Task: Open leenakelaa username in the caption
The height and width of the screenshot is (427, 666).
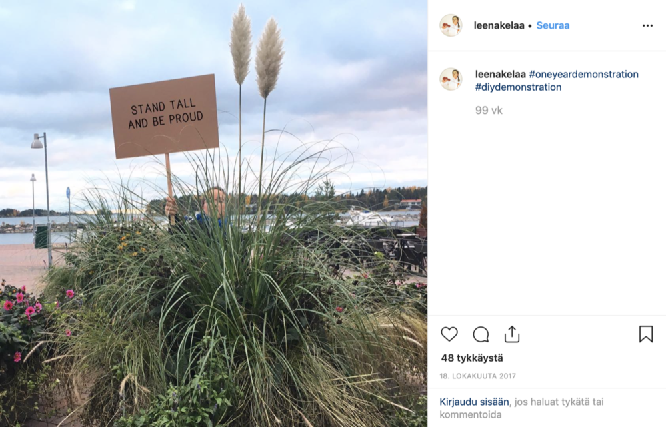Action: pos(500,74)
